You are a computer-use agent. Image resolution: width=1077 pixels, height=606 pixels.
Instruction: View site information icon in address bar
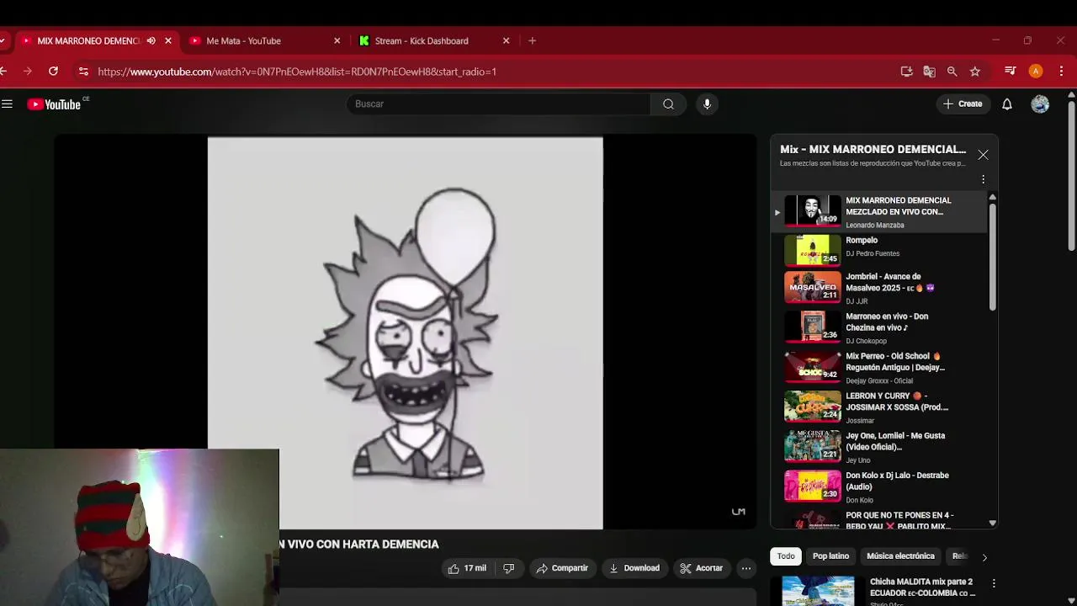[x=83, y=72]
